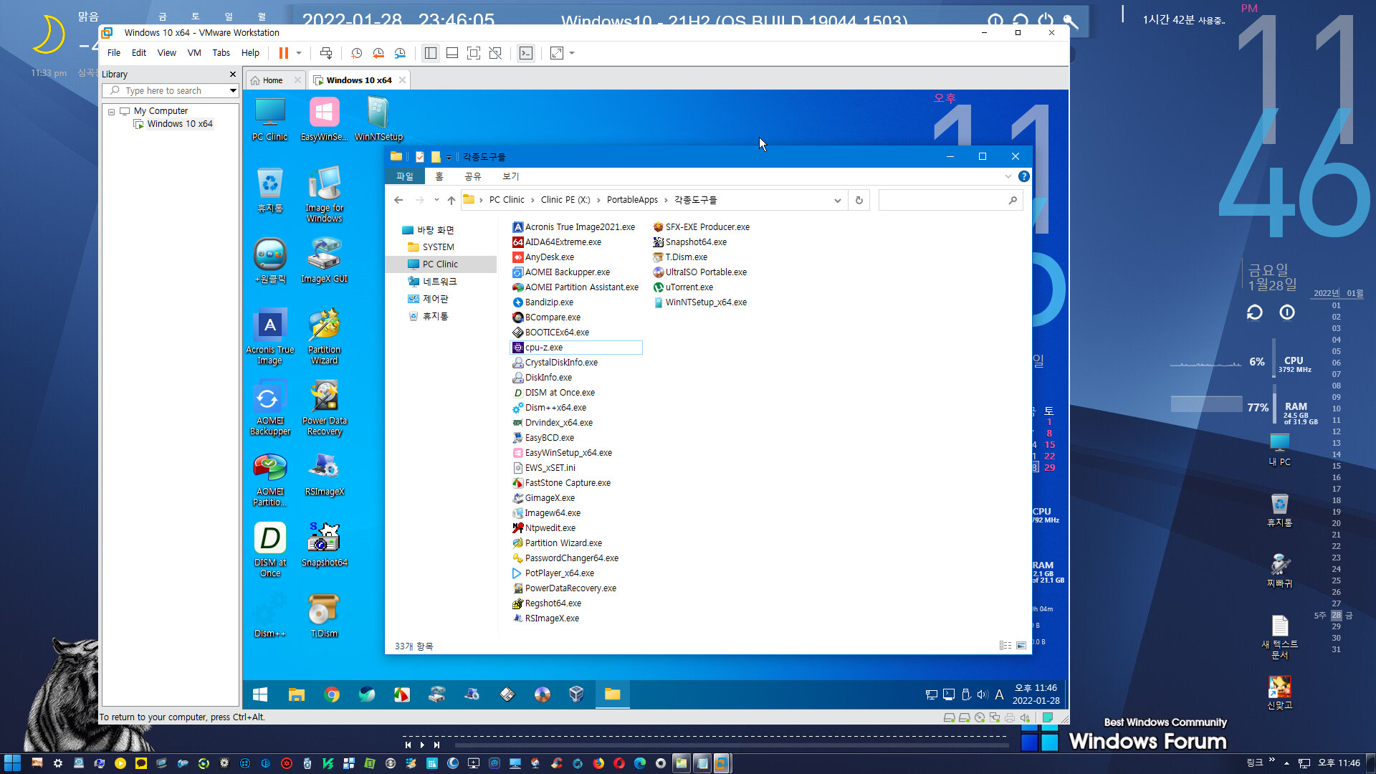This screenshot has height=774, width=1376.
Task: Open the pause button dropdown arrow
Action: 299,53
